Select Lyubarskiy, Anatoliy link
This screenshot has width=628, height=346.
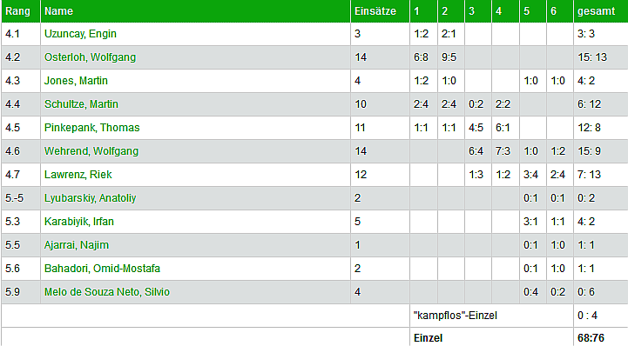click(x=90, y=198)
